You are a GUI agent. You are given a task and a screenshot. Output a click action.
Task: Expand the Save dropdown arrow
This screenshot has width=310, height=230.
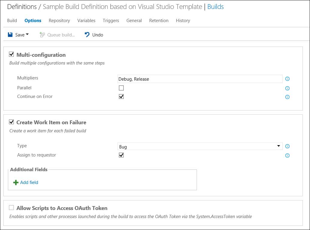click(x=28, y=35)
